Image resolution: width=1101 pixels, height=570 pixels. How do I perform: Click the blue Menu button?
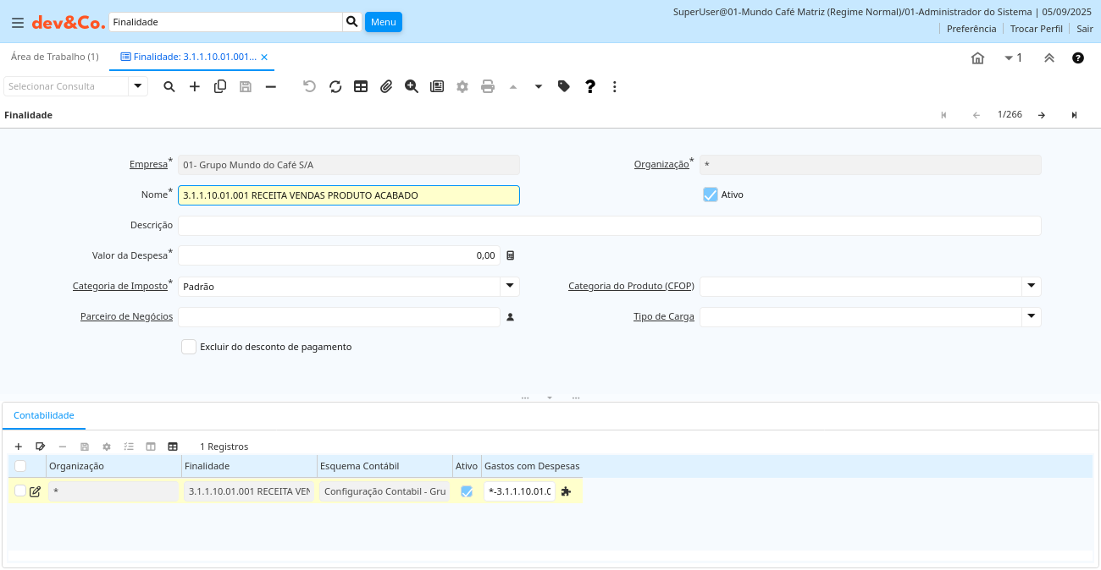pyautogui.click(x=383, y=22)
